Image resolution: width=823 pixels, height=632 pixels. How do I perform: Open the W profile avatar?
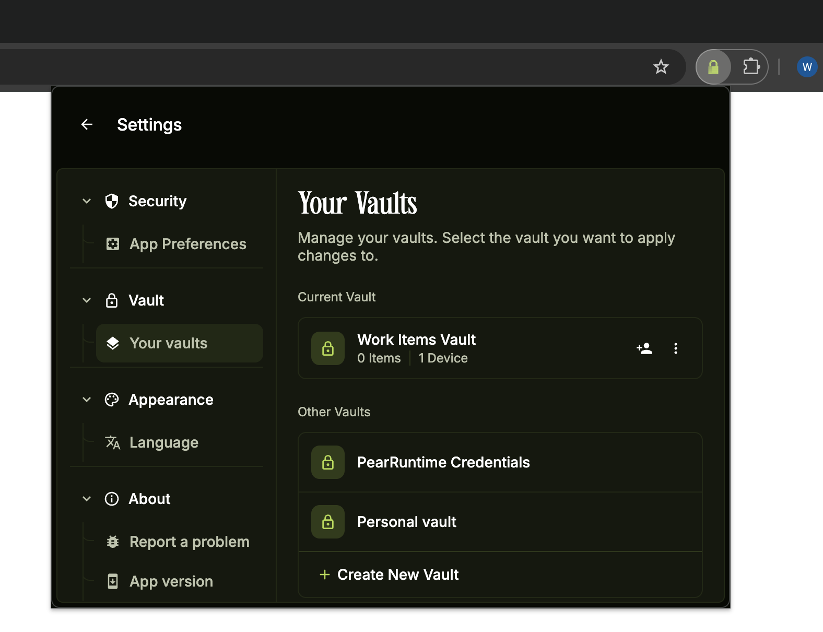pyautogui.click(x=807, y=67)
